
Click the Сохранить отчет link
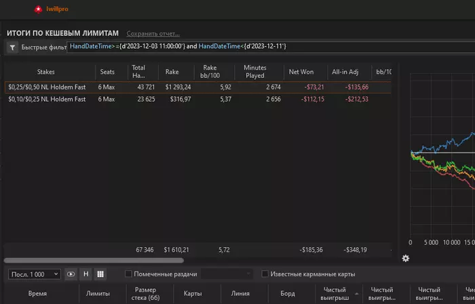(153, 34)
